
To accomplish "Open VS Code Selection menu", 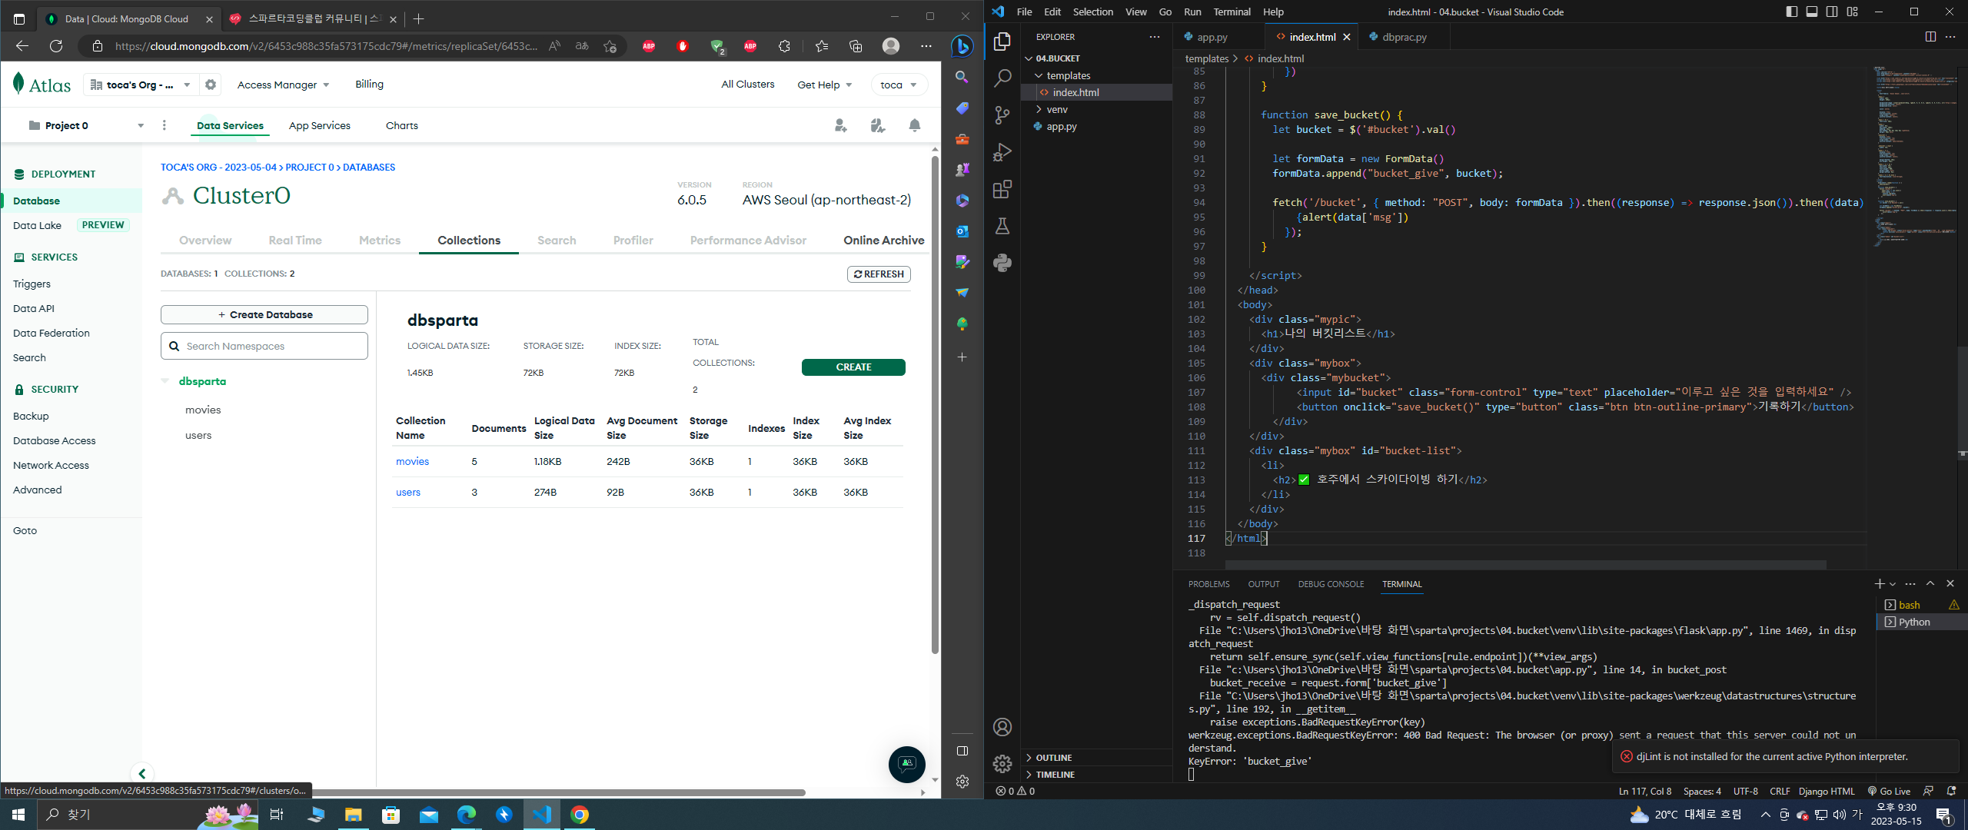I will click(1092, 12).
